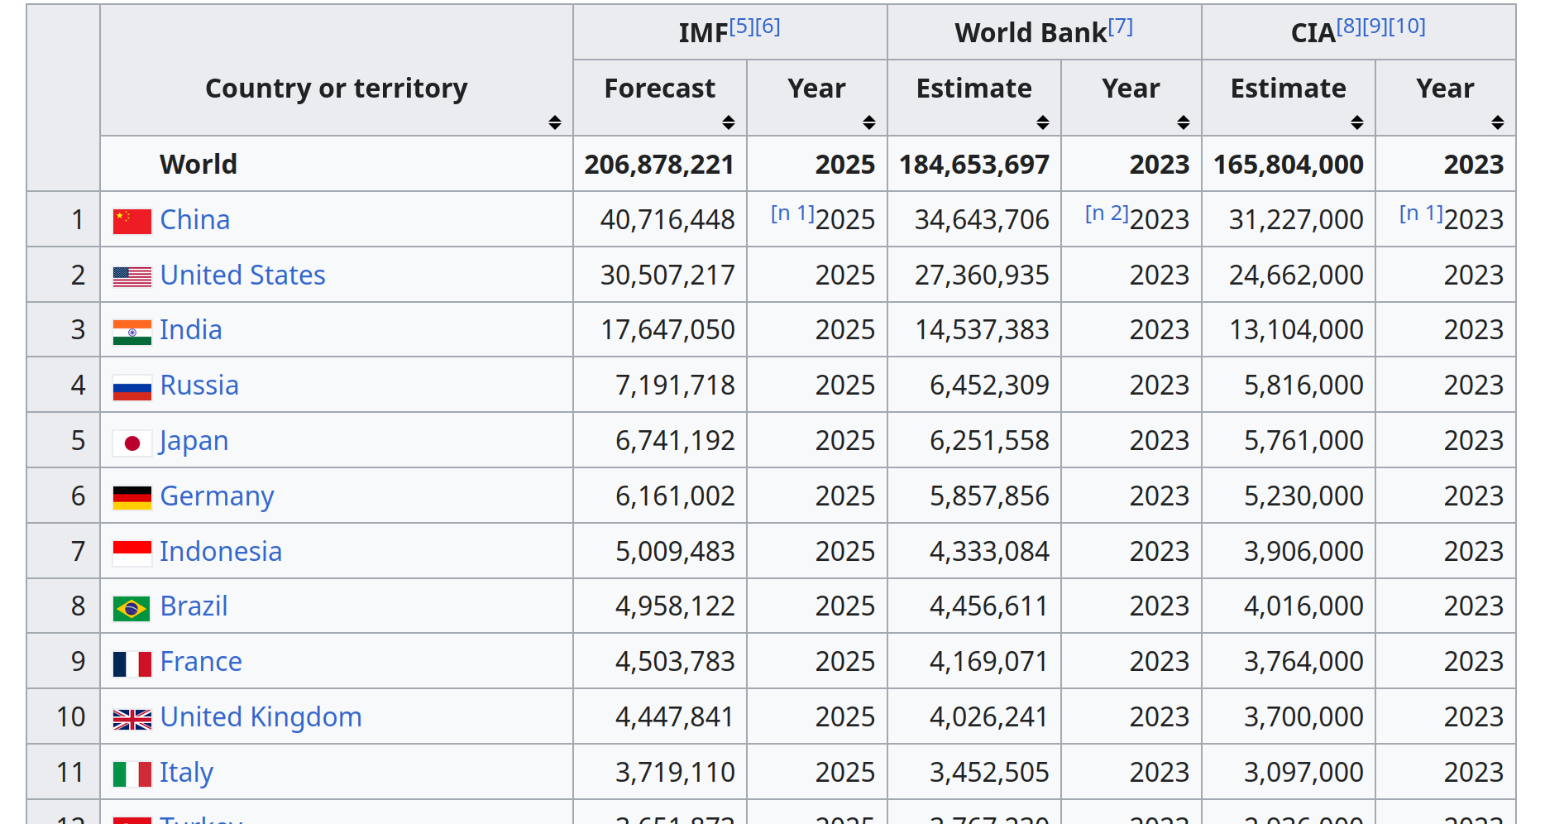Viewport: 1545px width, 824px height.
Task: Click the Germany flag icon
Action: coord(132,497)
